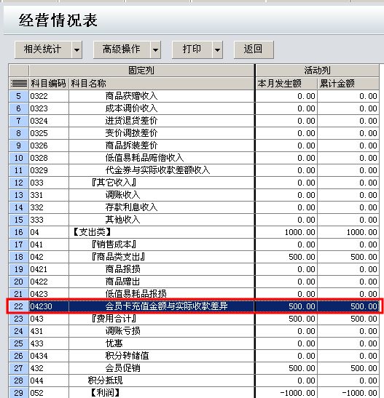This screenshot has height=398, width=384.
Task: Select row 积分抵现
Action: [x=194, y=381]
